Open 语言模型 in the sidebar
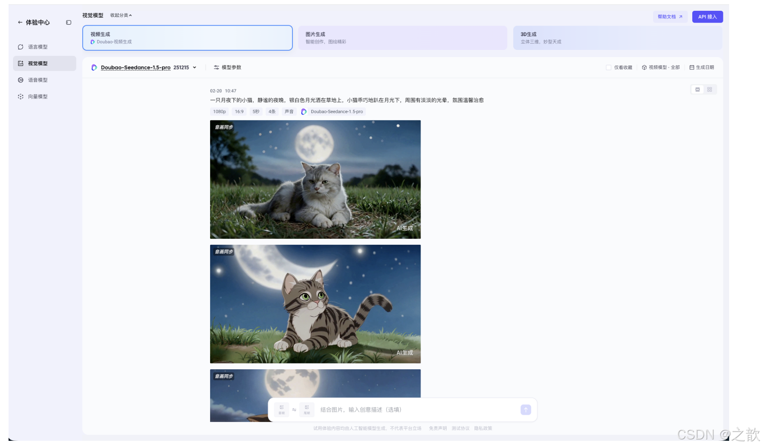762x448 pixels. coord(45,47)
